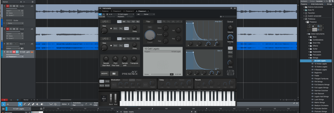
Task: Click the Mod wheel slider
Action: coord(115,99)
